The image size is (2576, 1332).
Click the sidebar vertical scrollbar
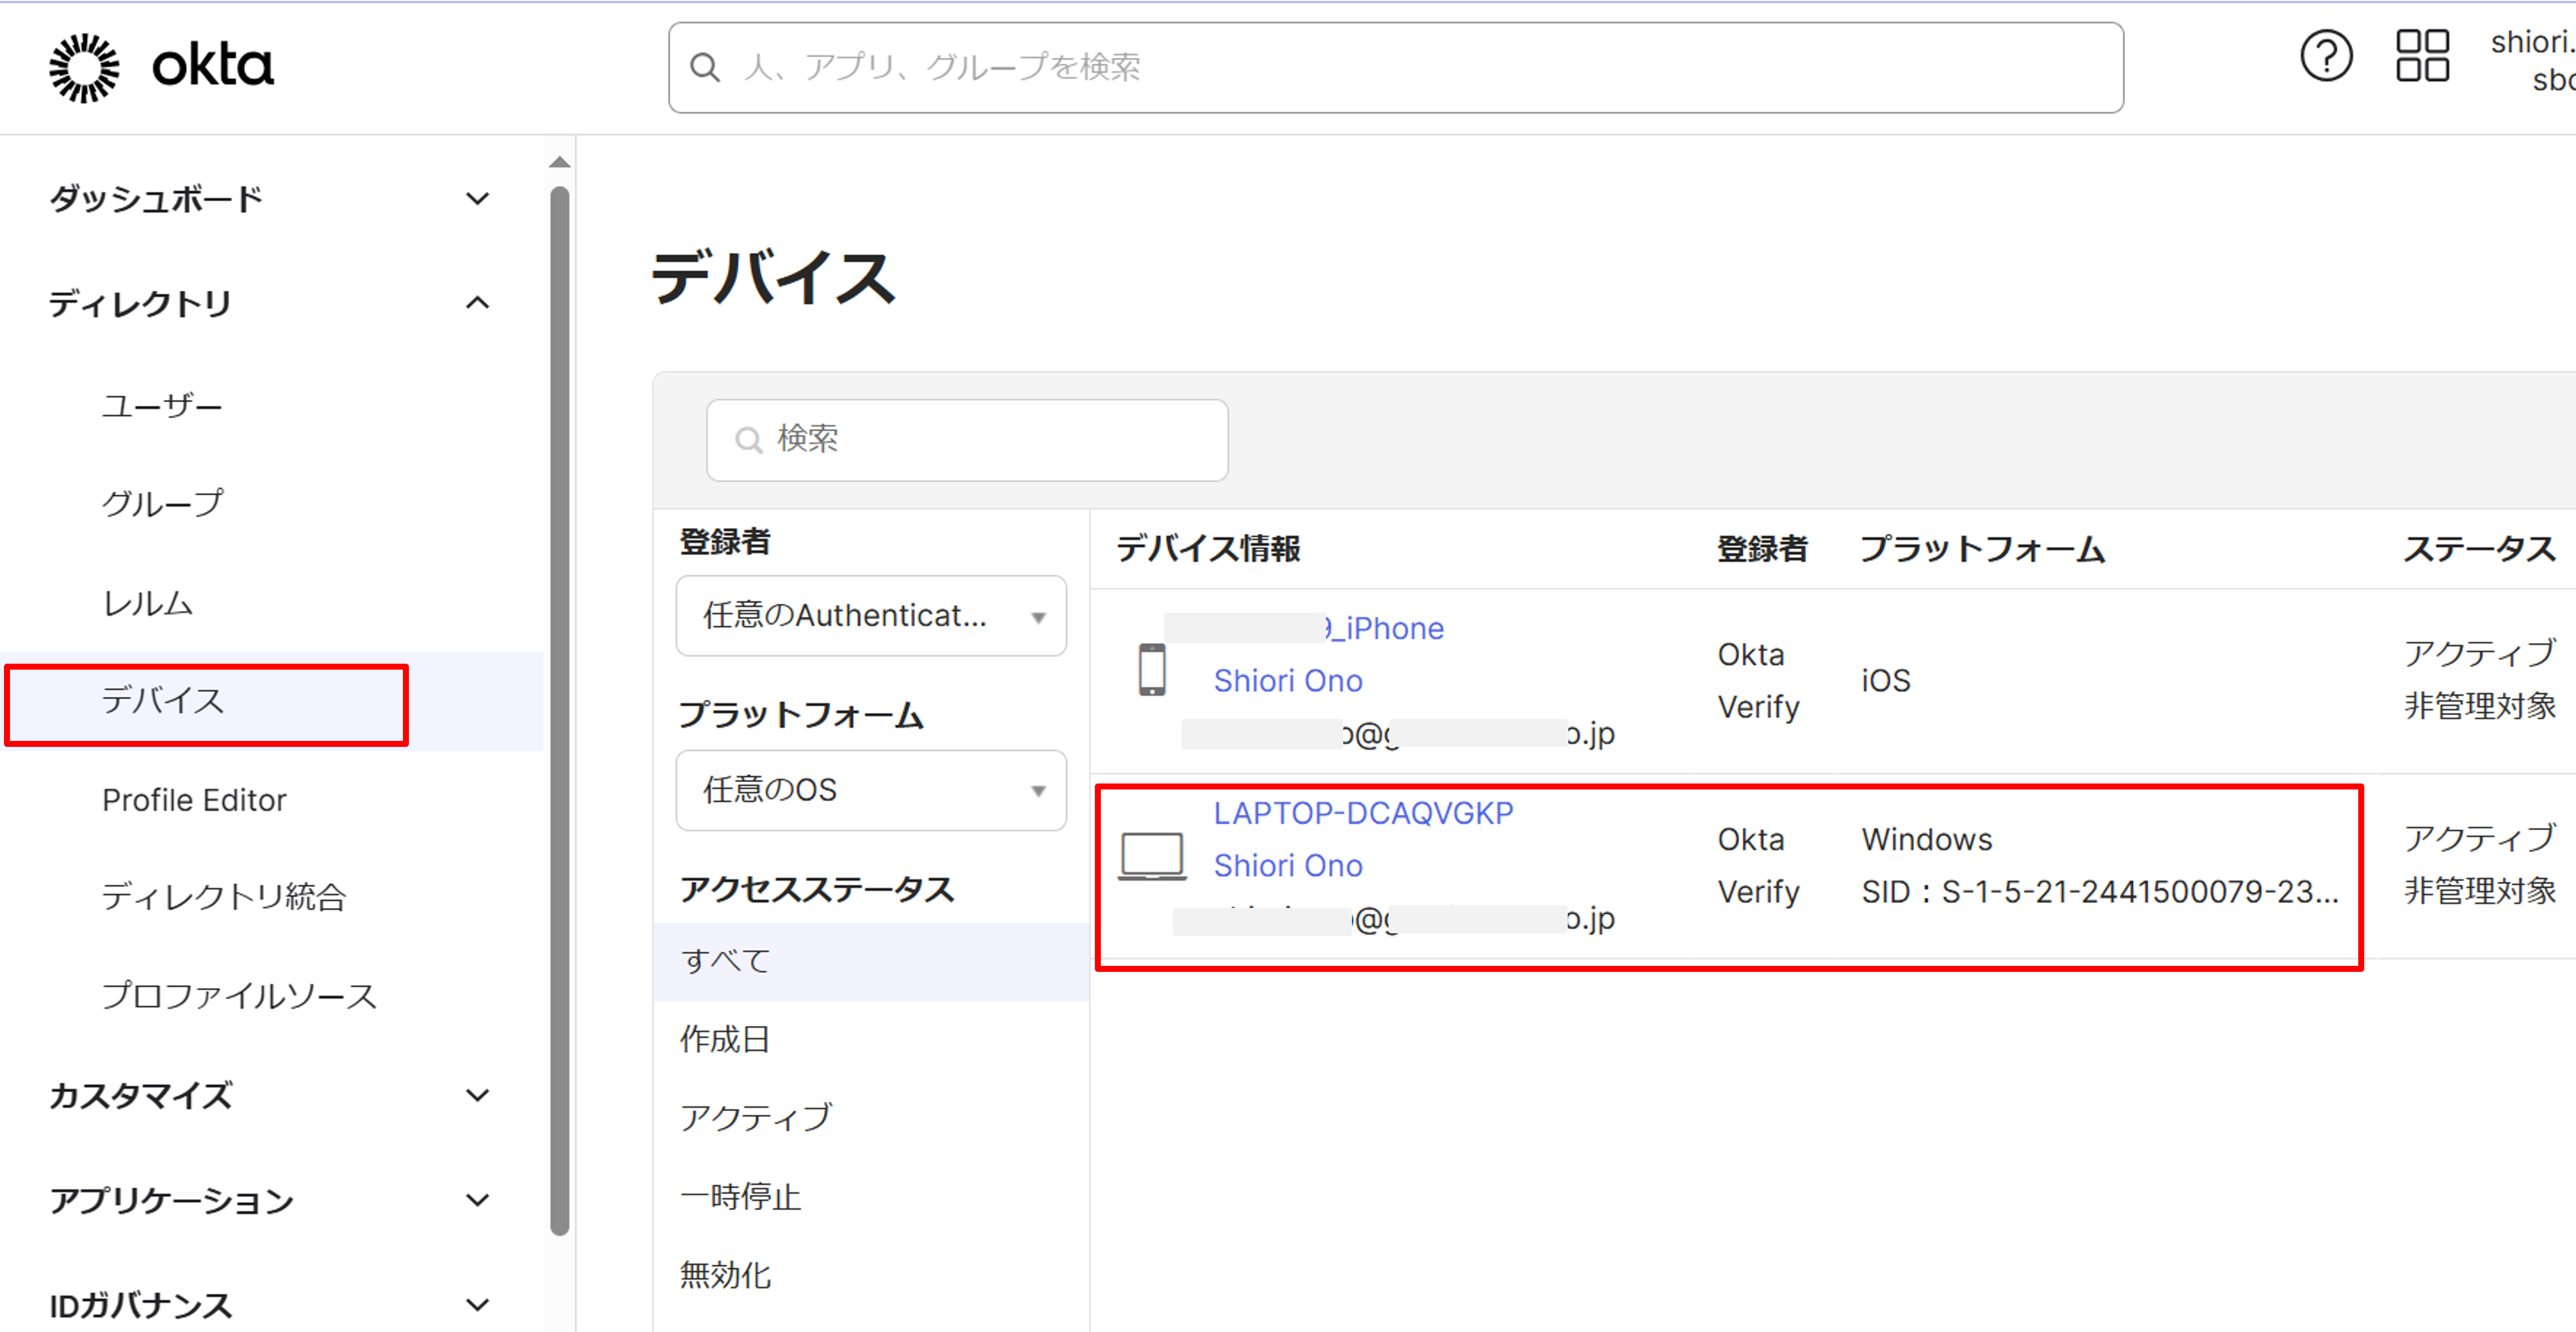pos(560,710)
